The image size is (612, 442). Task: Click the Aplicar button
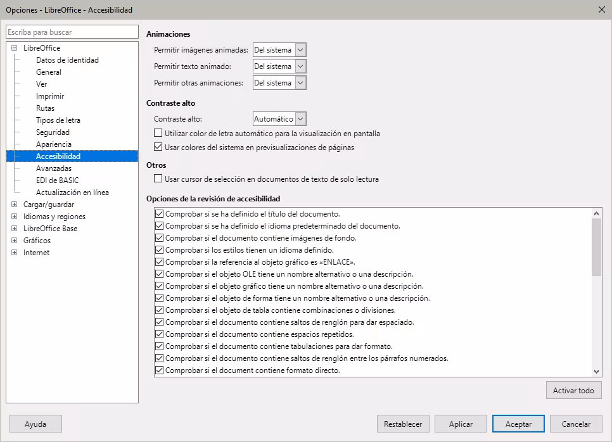pyautogui.click(x=461, y=424)
